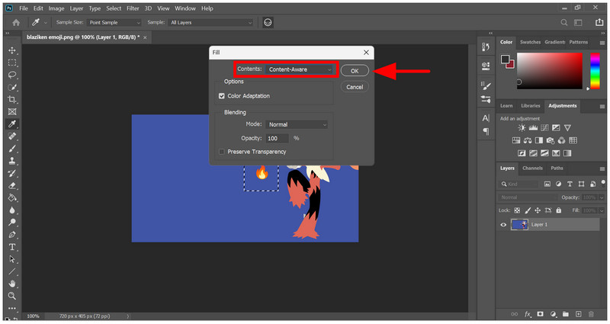Open the eyedropper tool preset picker arrow
The height and width of the screenshot is (324, 610).
45,23
